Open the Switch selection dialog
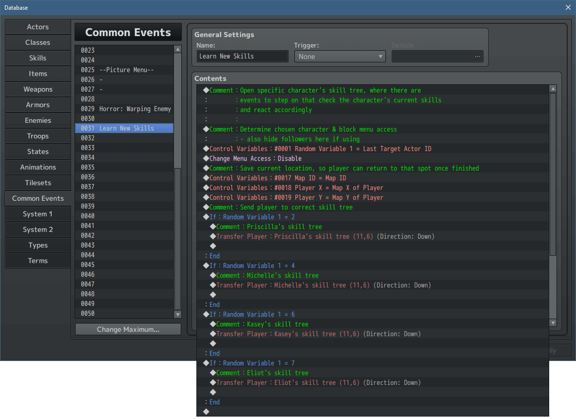 [x=478, y=56]
